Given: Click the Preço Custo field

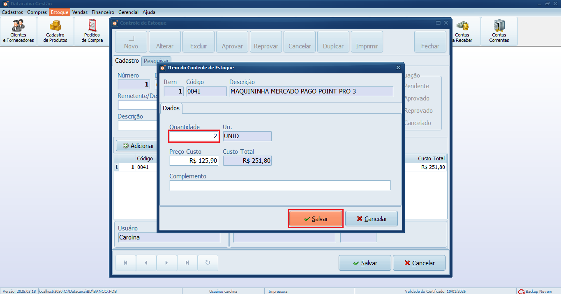Looking at the screenshot, I should [x=194, y=161].
